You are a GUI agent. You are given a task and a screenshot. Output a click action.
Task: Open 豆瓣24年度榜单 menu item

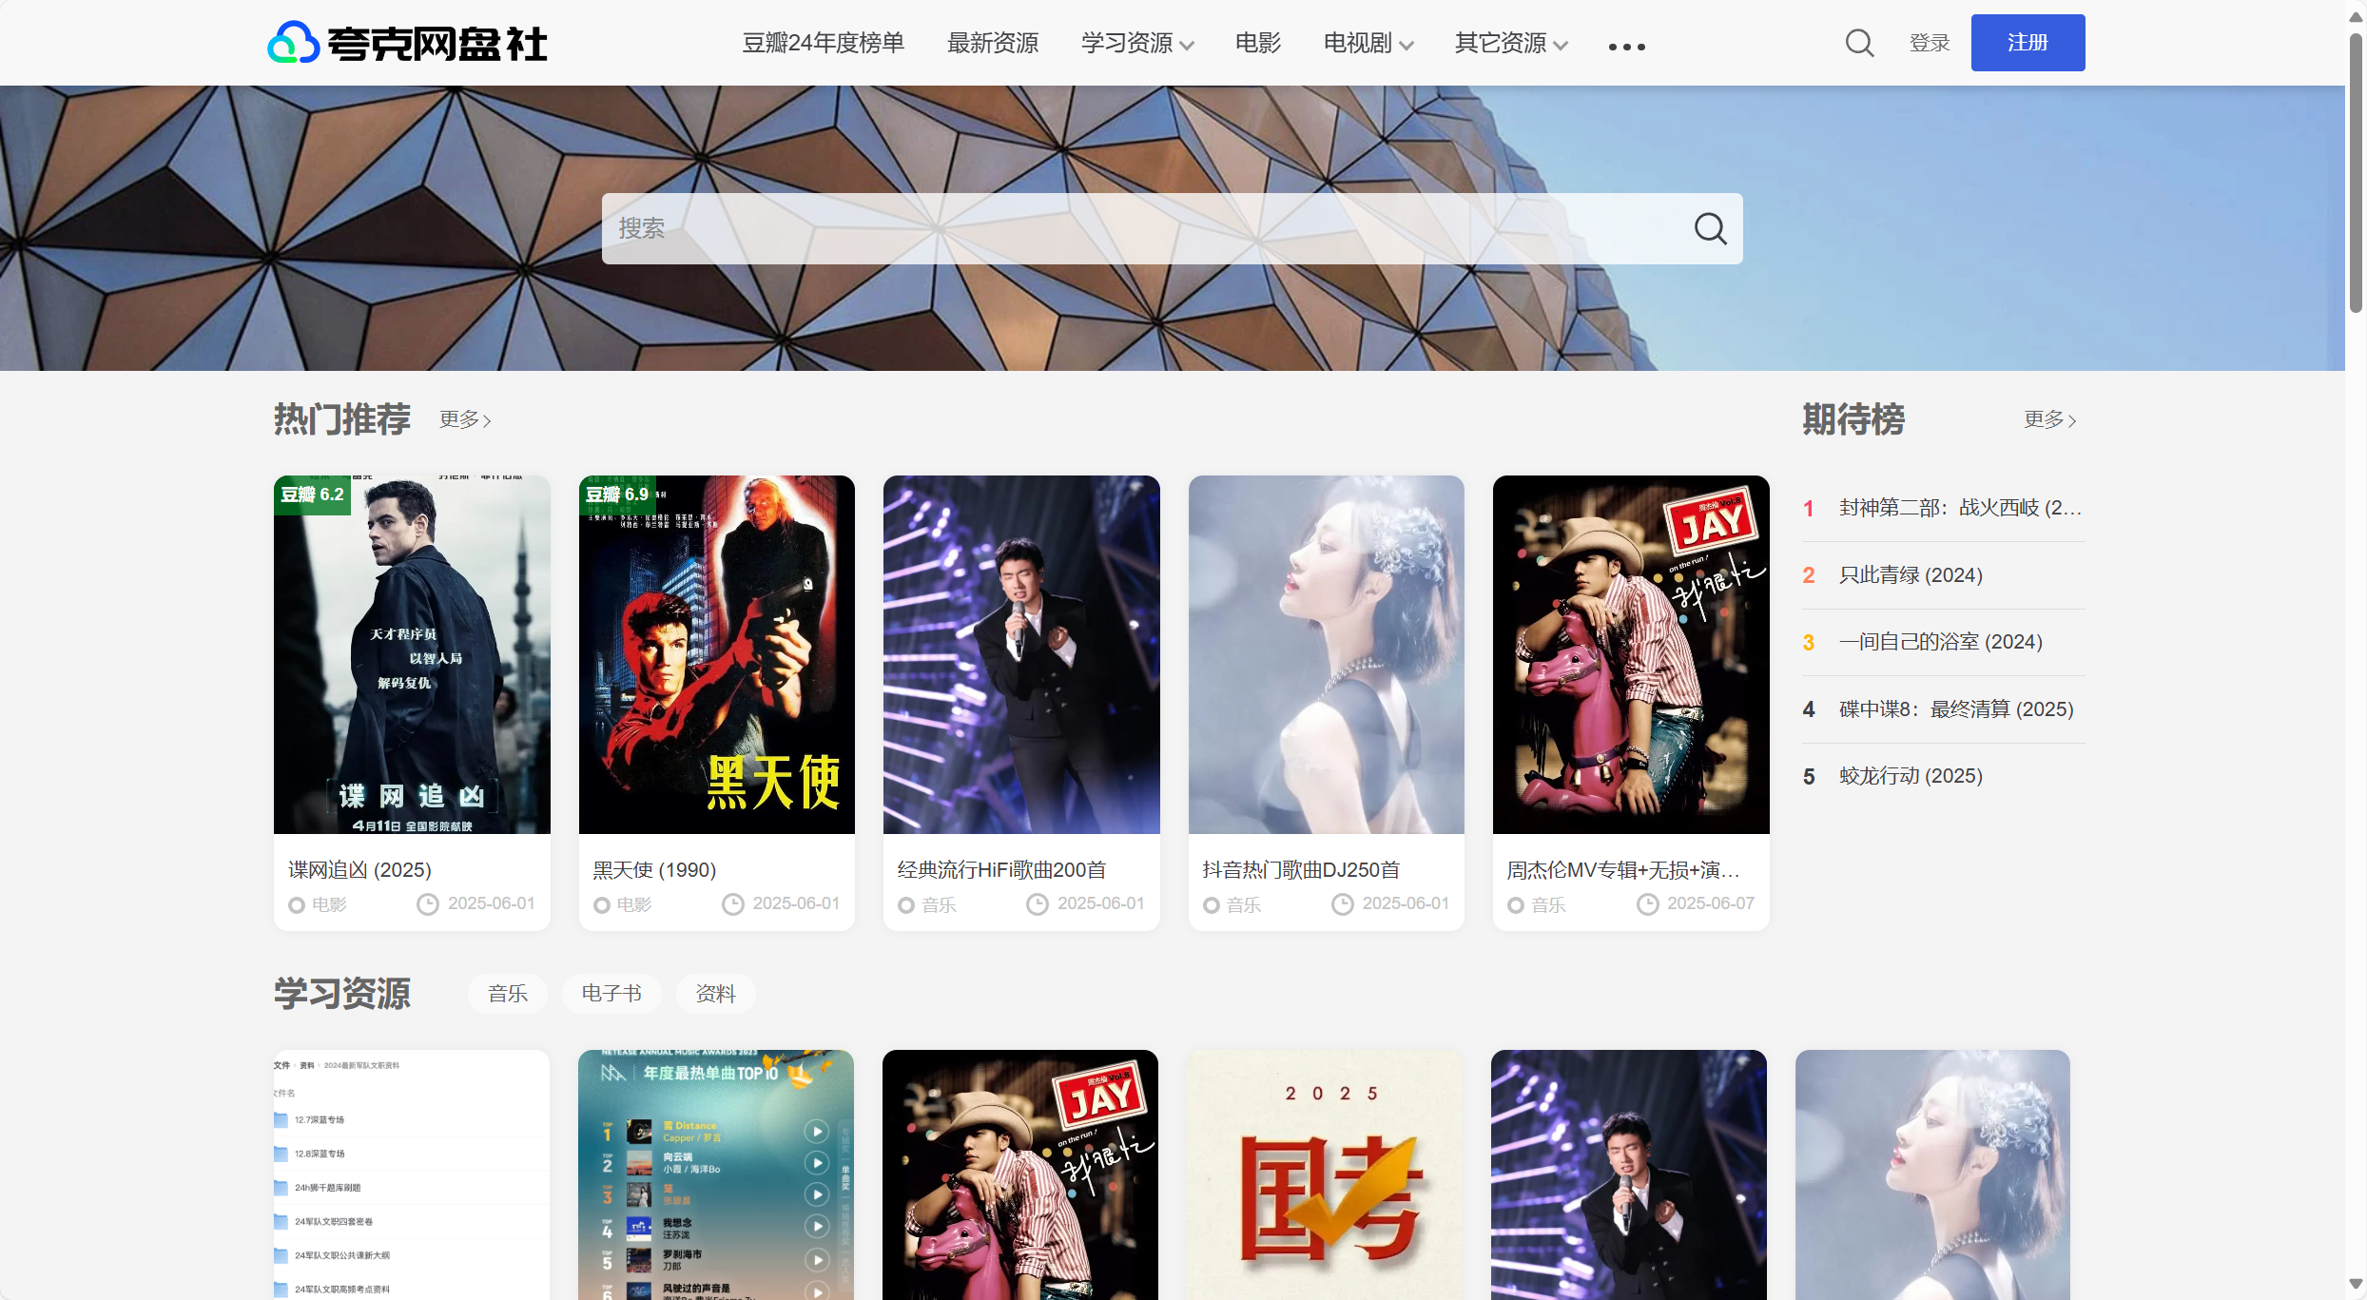tap(823, 43)
